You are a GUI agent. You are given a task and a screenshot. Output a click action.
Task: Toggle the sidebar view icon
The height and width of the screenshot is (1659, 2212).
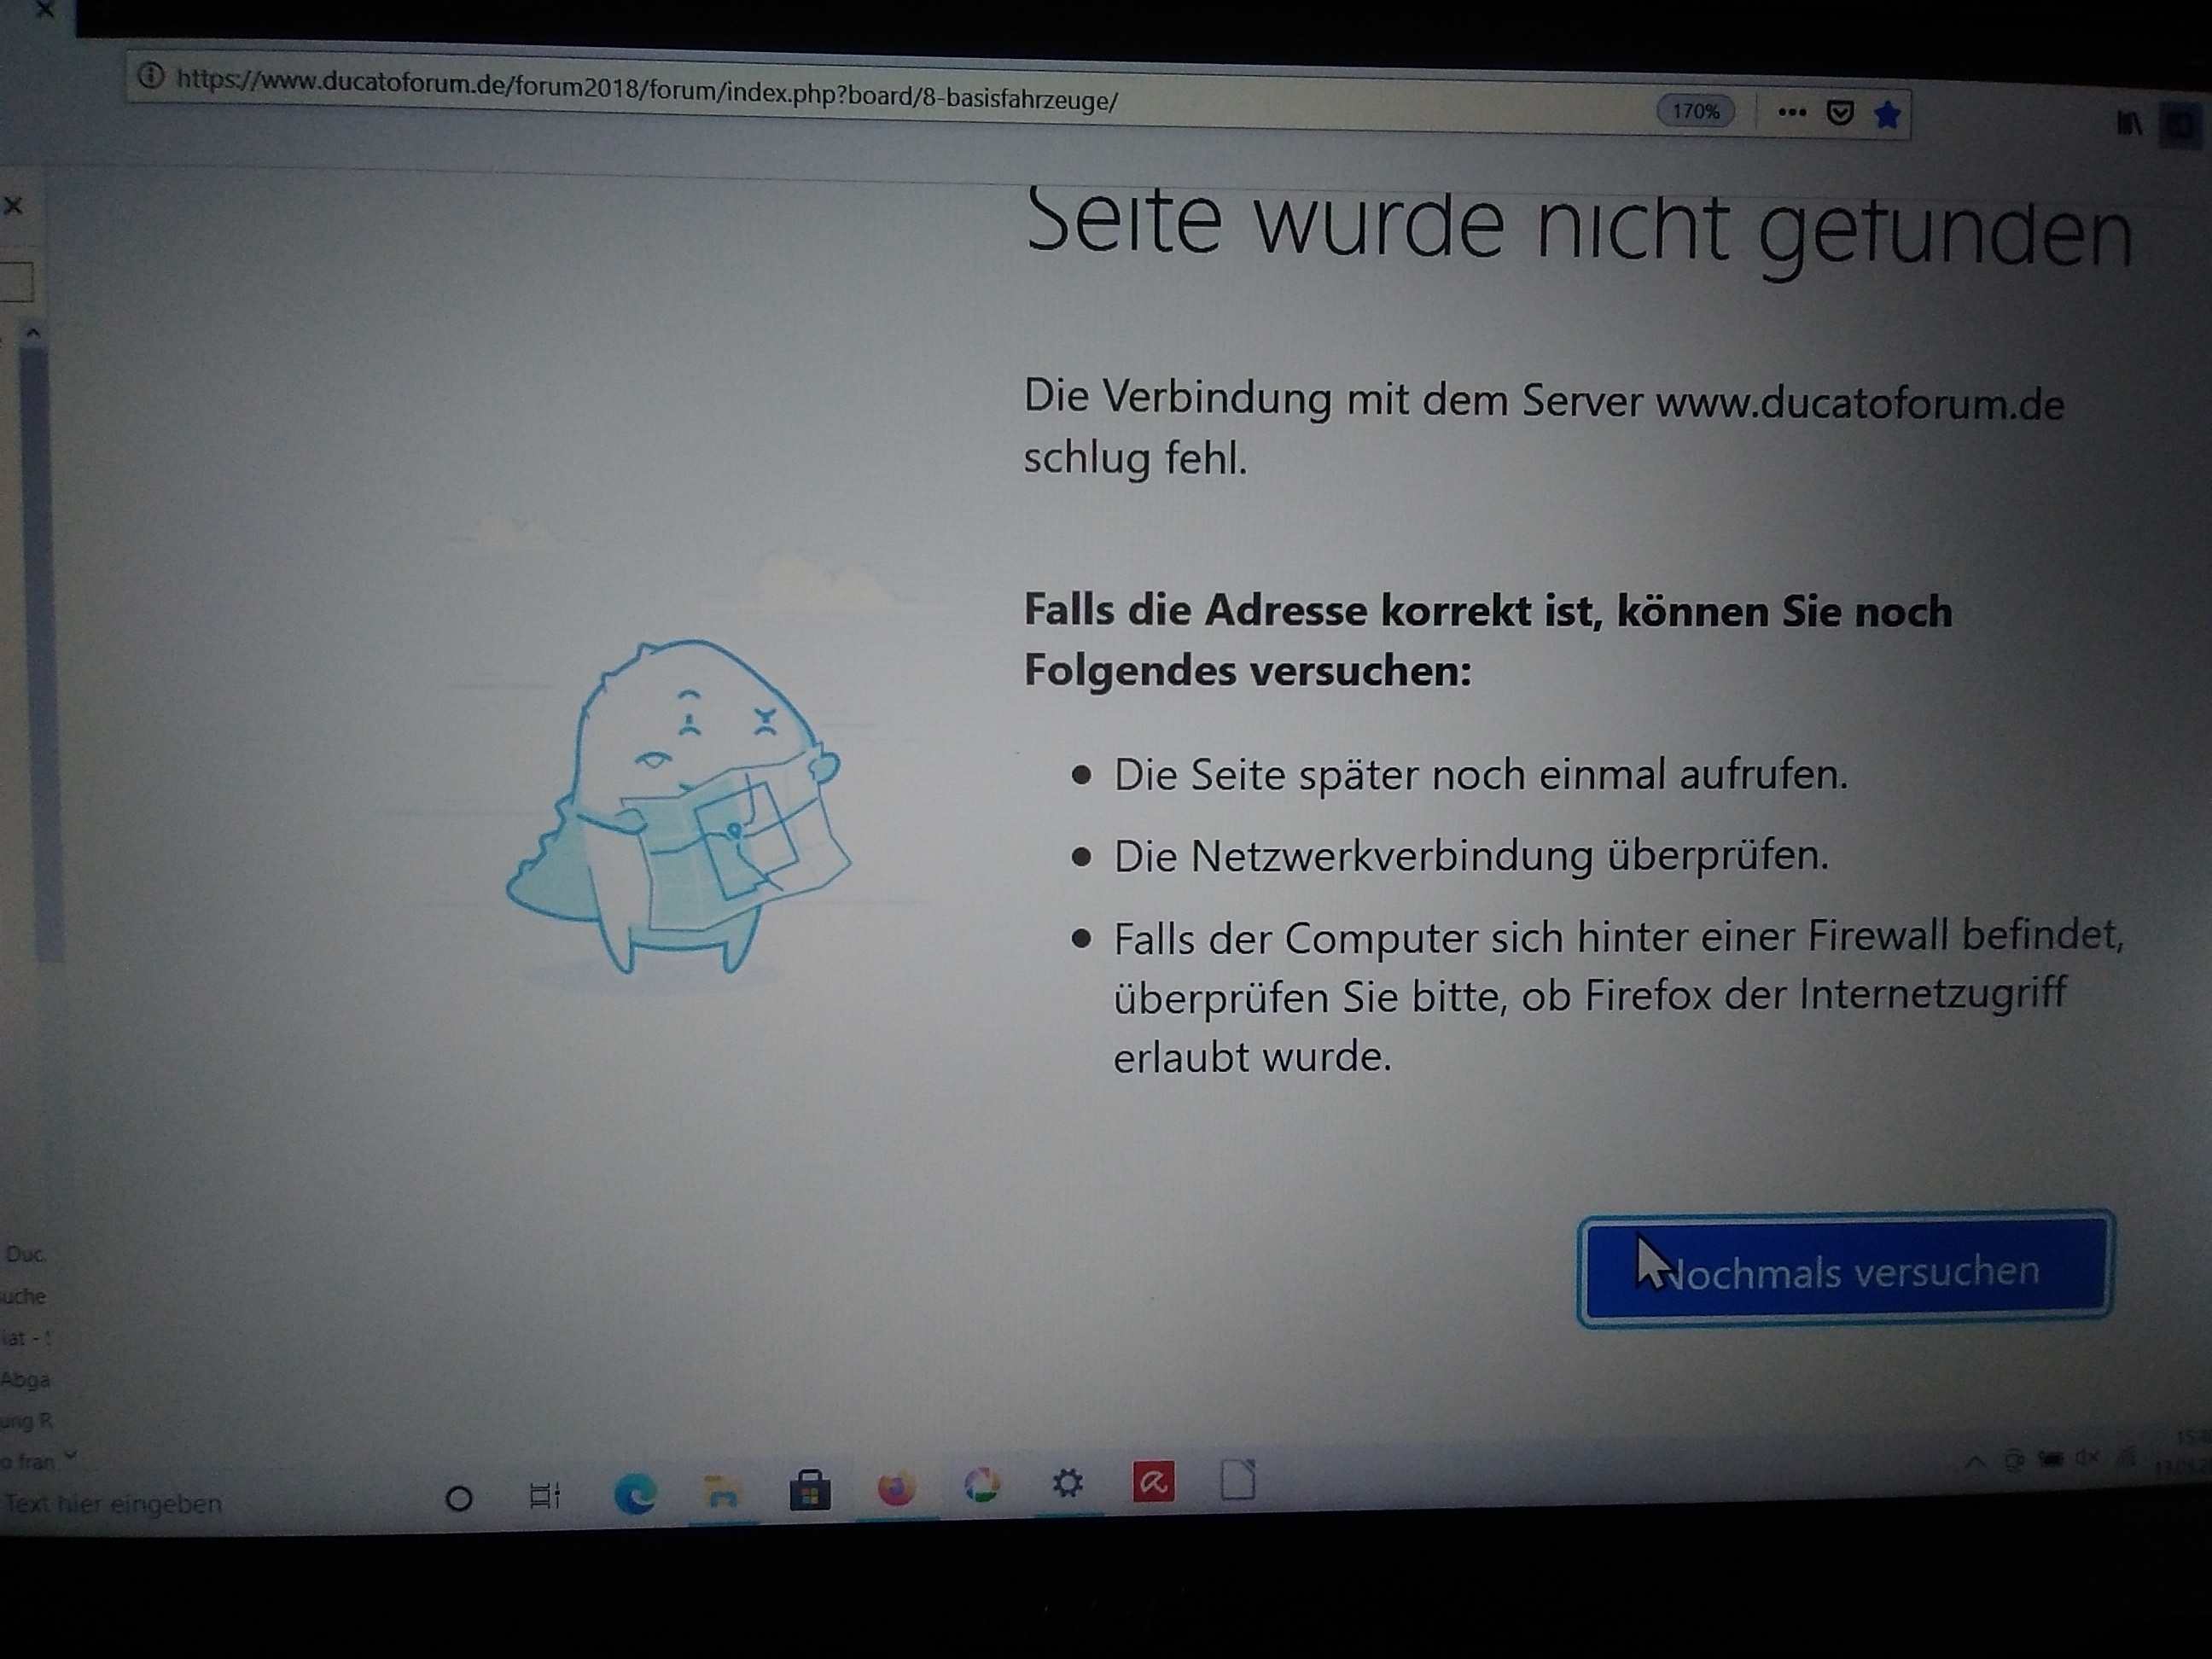tap(2181, 126)
